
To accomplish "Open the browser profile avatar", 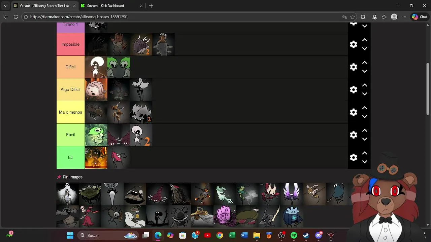I will point(394,17).
